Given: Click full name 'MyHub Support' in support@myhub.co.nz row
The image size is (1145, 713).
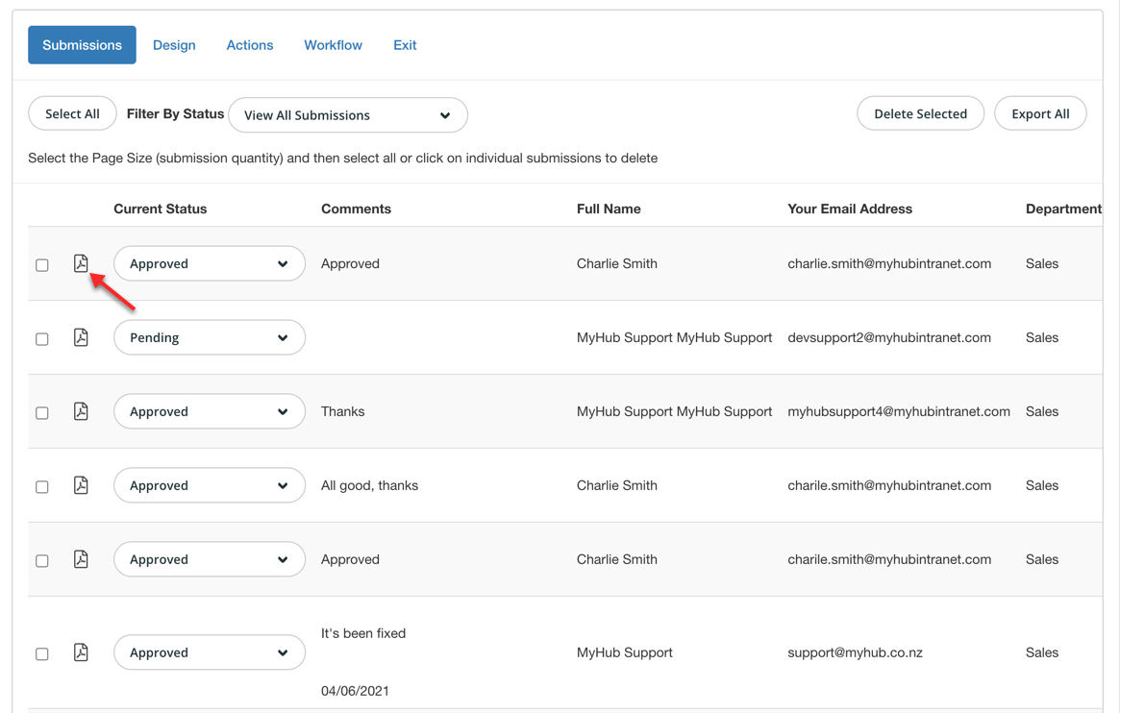Looking at the screenshot, I should tap(624, 652).
